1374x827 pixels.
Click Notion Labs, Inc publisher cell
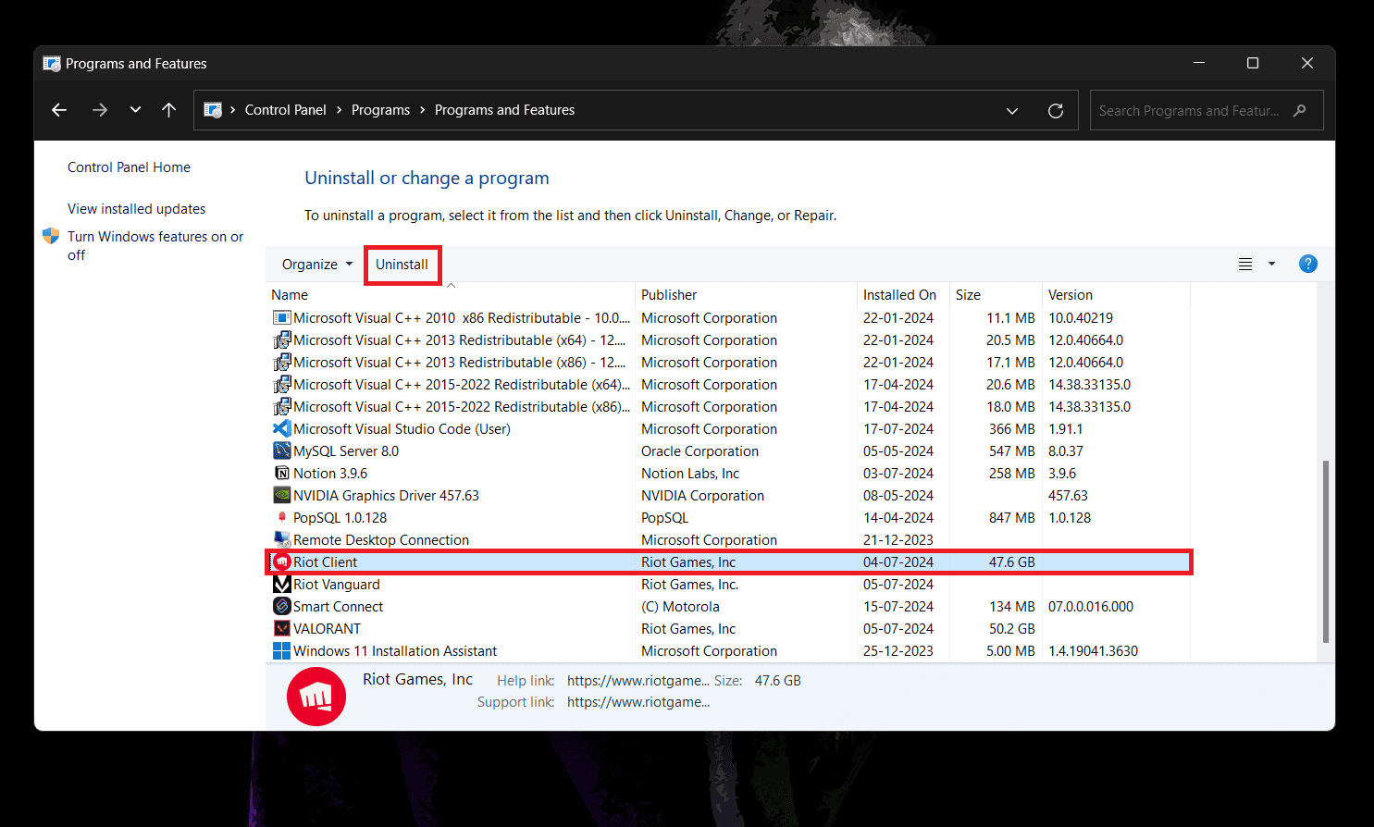pyautogui.click(x=690, y=474)
